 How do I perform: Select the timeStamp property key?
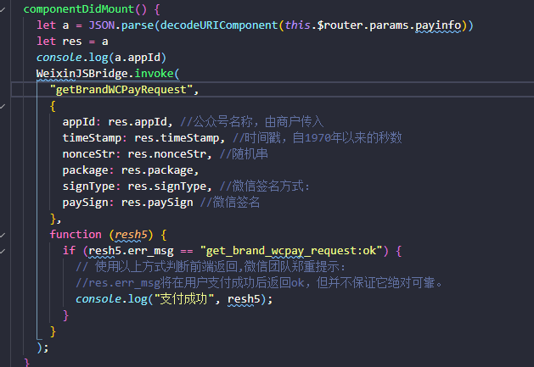pyautogui.click(x=92, y=138)
